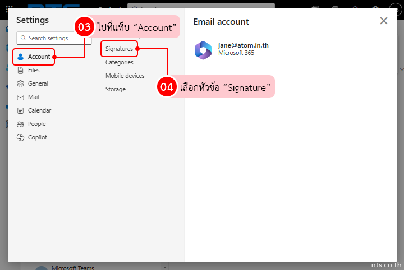Screen dimensions: 404x270
Task: Click the Email account heading
Action: point(221,22)
